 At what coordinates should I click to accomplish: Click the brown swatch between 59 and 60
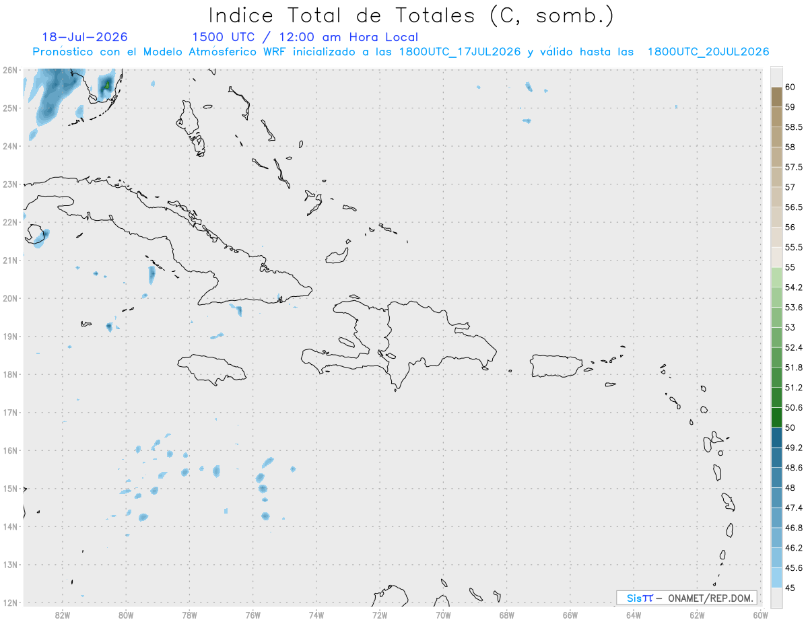(776, 97)
